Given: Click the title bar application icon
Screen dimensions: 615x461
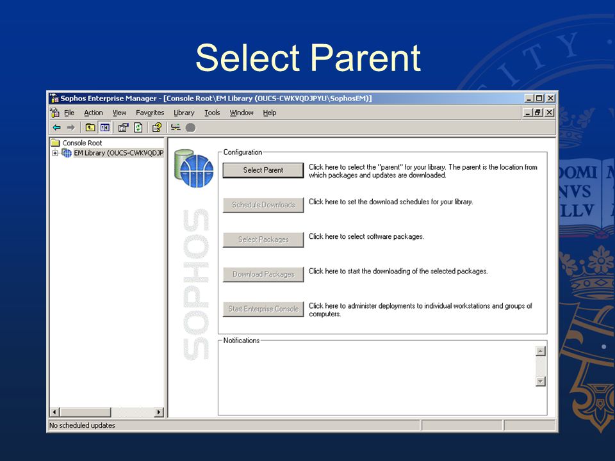Looking at the screenshot, I should pyautogui.click(x=54, y=98).
